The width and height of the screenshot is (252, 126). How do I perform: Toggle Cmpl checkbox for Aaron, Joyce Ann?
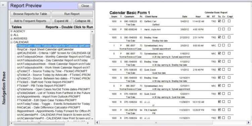tap(229, 29)
